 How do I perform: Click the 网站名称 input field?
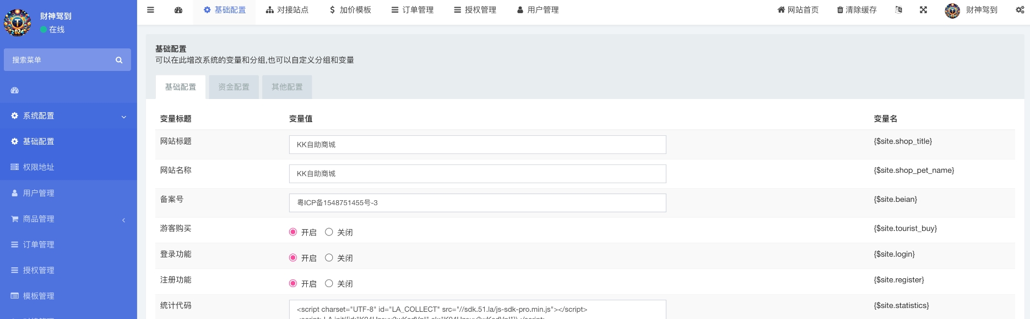click(x=478, y=174)
